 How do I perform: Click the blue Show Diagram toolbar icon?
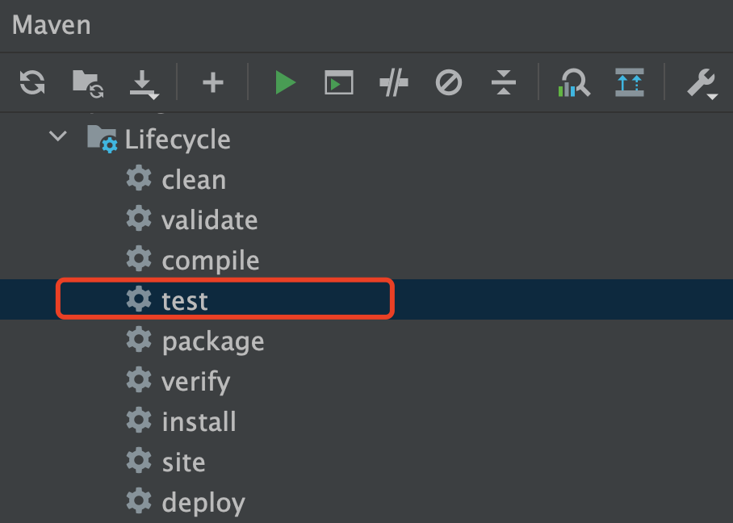(629, 82)
